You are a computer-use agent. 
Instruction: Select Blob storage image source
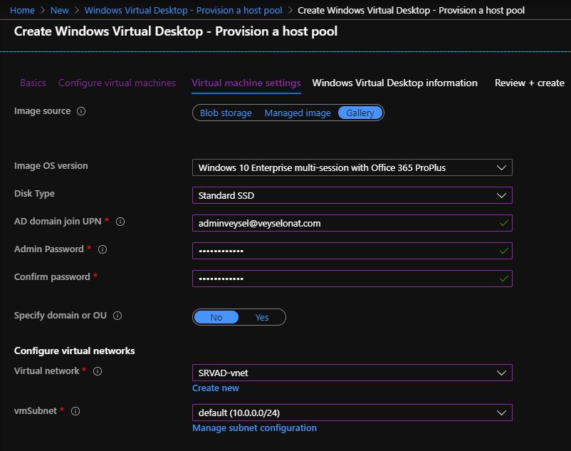[226, 113]
